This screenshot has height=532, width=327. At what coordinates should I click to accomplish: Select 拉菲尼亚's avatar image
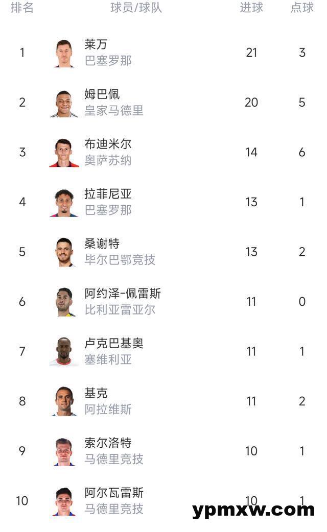pos(64,202)
